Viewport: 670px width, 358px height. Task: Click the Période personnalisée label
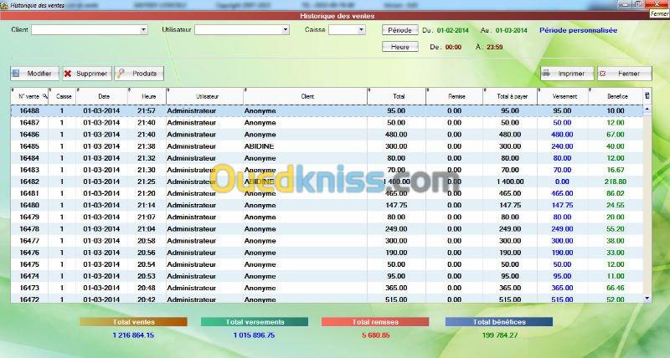[x=578, y=30]
